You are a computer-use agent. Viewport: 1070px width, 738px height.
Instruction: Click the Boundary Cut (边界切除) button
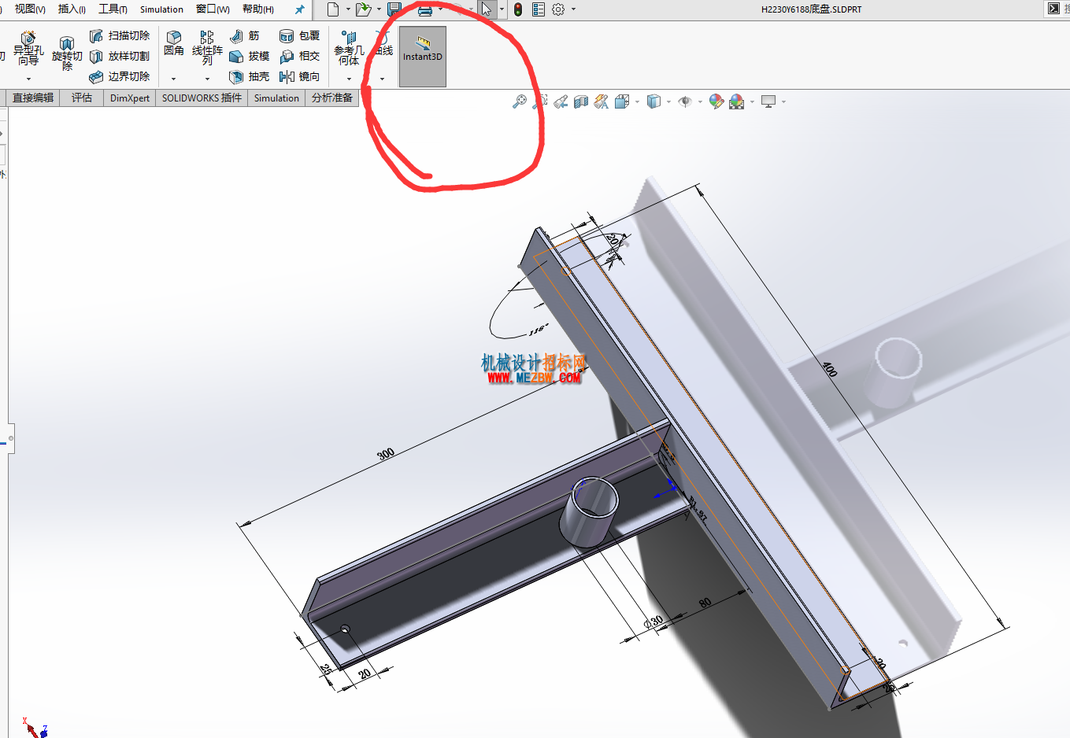pyautogui.click(x=120, y=76)
